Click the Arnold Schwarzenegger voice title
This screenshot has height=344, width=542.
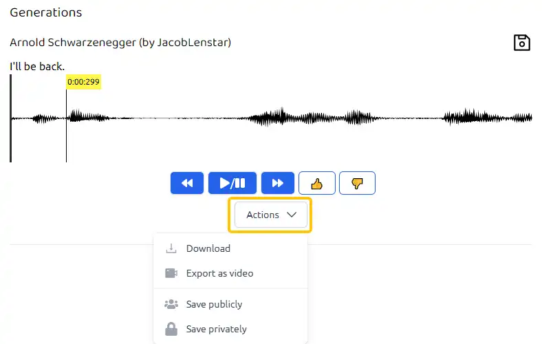(x=120, y=43)
